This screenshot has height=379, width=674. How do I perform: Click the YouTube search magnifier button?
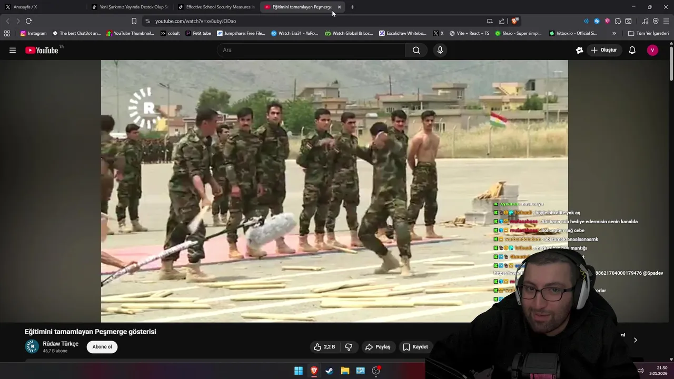(x=416, y=50)
